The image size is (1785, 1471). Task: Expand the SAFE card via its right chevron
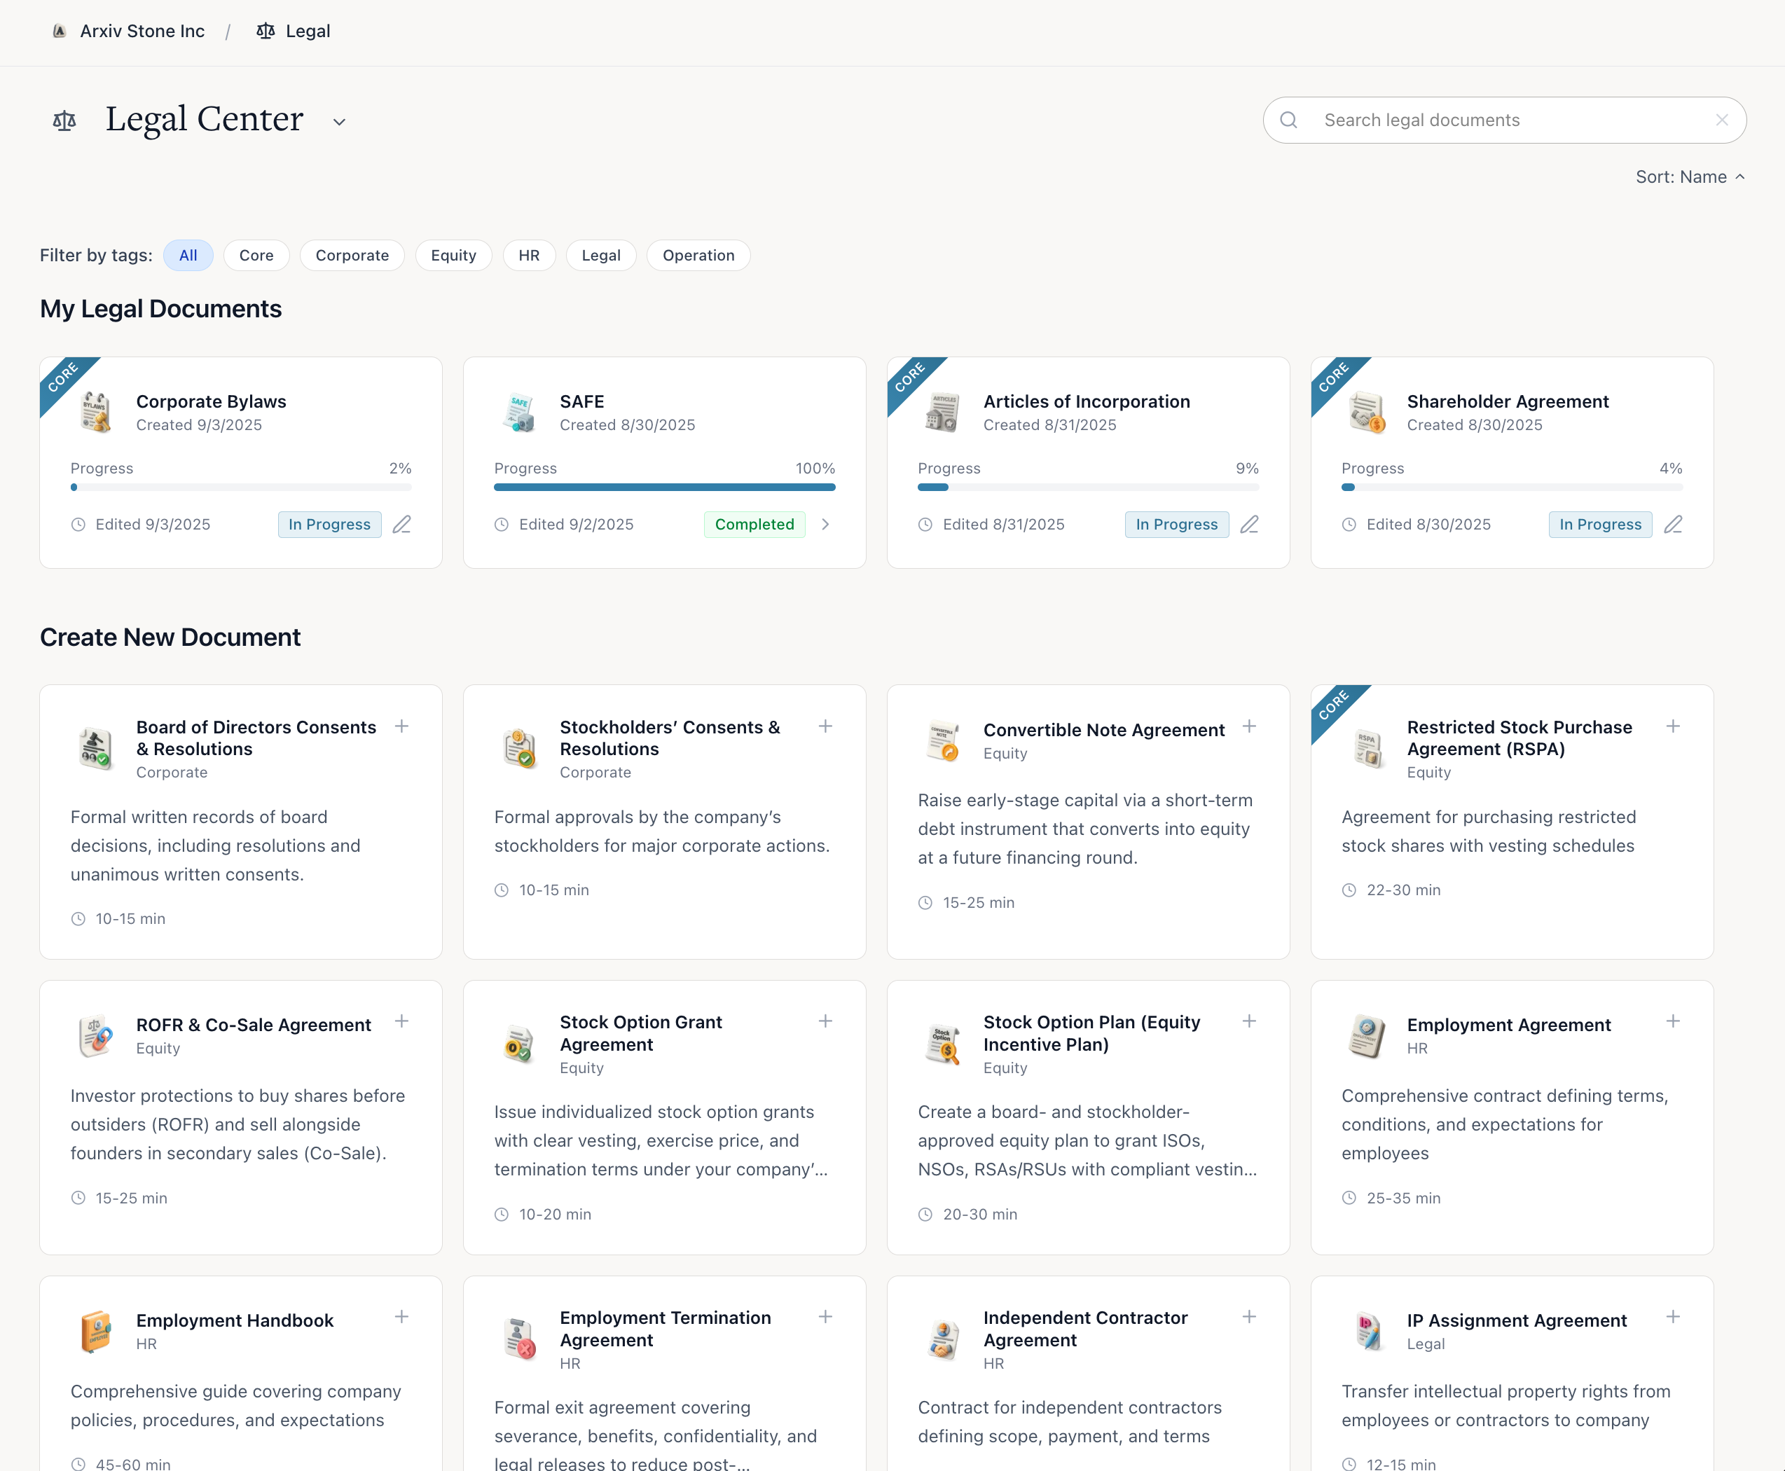coord(825,525)
